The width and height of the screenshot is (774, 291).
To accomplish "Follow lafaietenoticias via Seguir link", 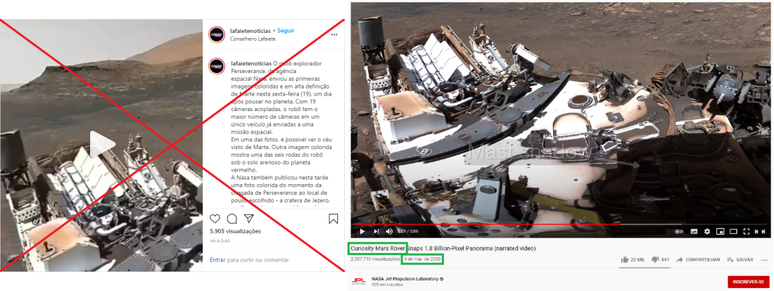I will pos(285,31).
